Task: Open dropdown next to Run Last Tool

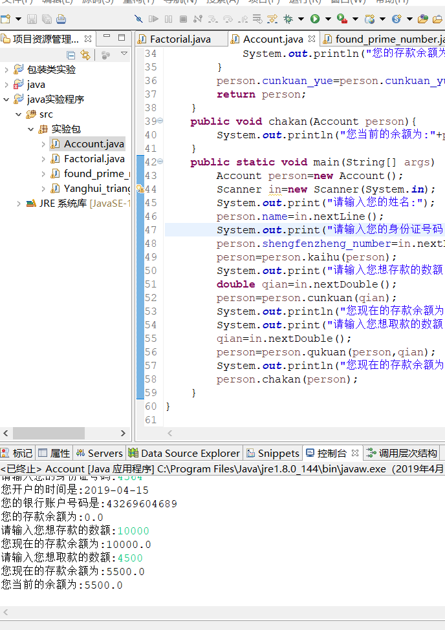Action: tap(355, 19)
